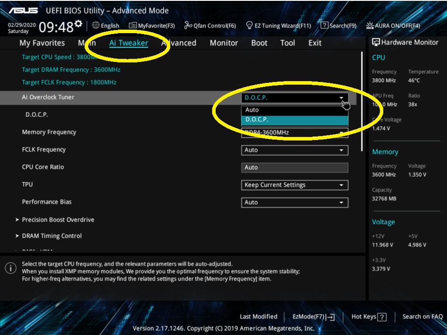Open MyFavorite(F3) list icon
The height and width of the screenshot is (335, 447).
click(x=133, y=25)
